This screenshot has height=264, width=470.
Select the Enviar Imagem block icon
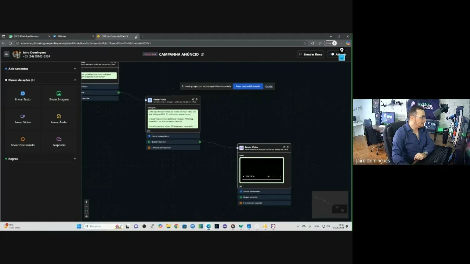pos(59,93)
